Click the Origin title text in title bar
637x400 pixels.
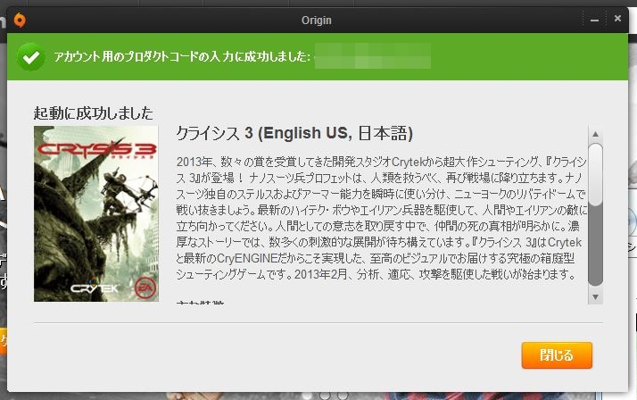tap(317, 21)
